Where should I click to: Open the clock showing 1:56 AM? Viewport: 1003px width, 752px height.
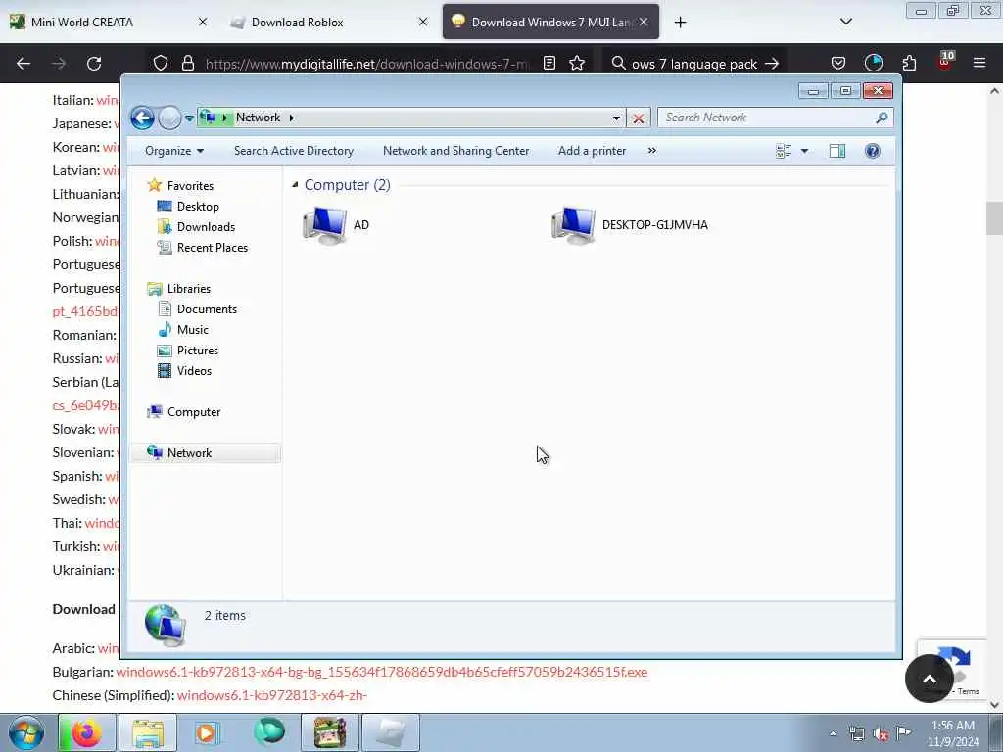pyautogui.click(x=953, y=733)
